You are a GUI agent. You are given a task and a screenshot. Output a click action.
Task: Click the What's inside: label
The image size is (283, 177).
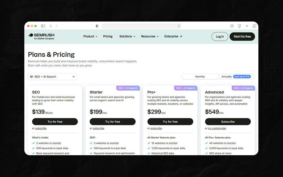(x=40, y=138)
